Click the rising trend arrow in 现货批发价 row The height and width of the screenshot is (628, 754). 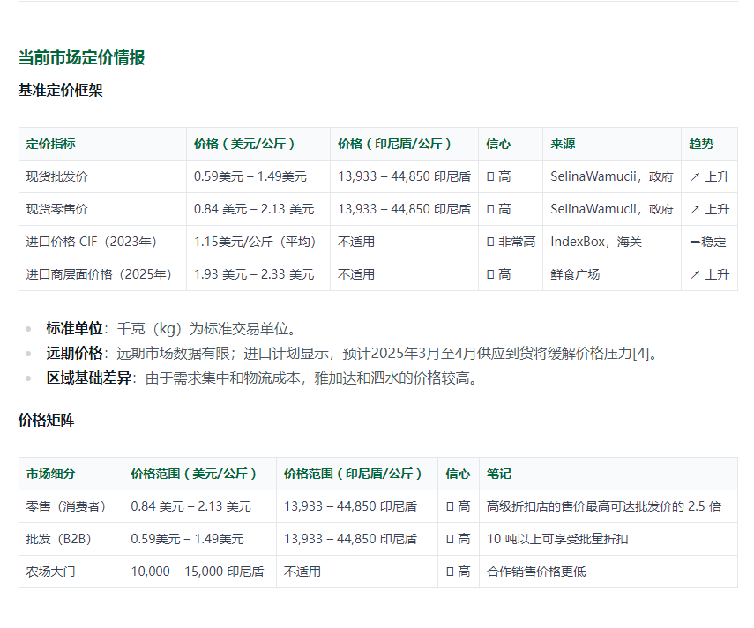[x=695, y=176]
